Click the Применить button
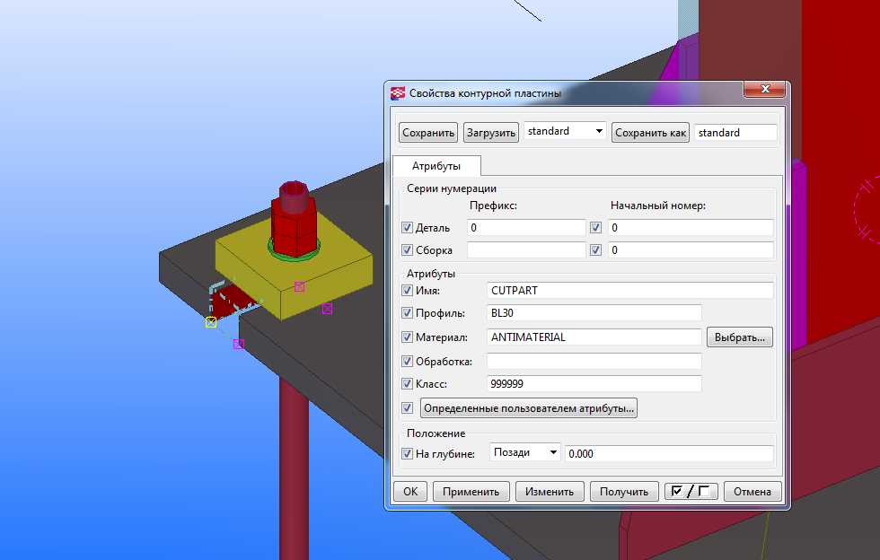The image size is (880, 560). click(471, 492)
